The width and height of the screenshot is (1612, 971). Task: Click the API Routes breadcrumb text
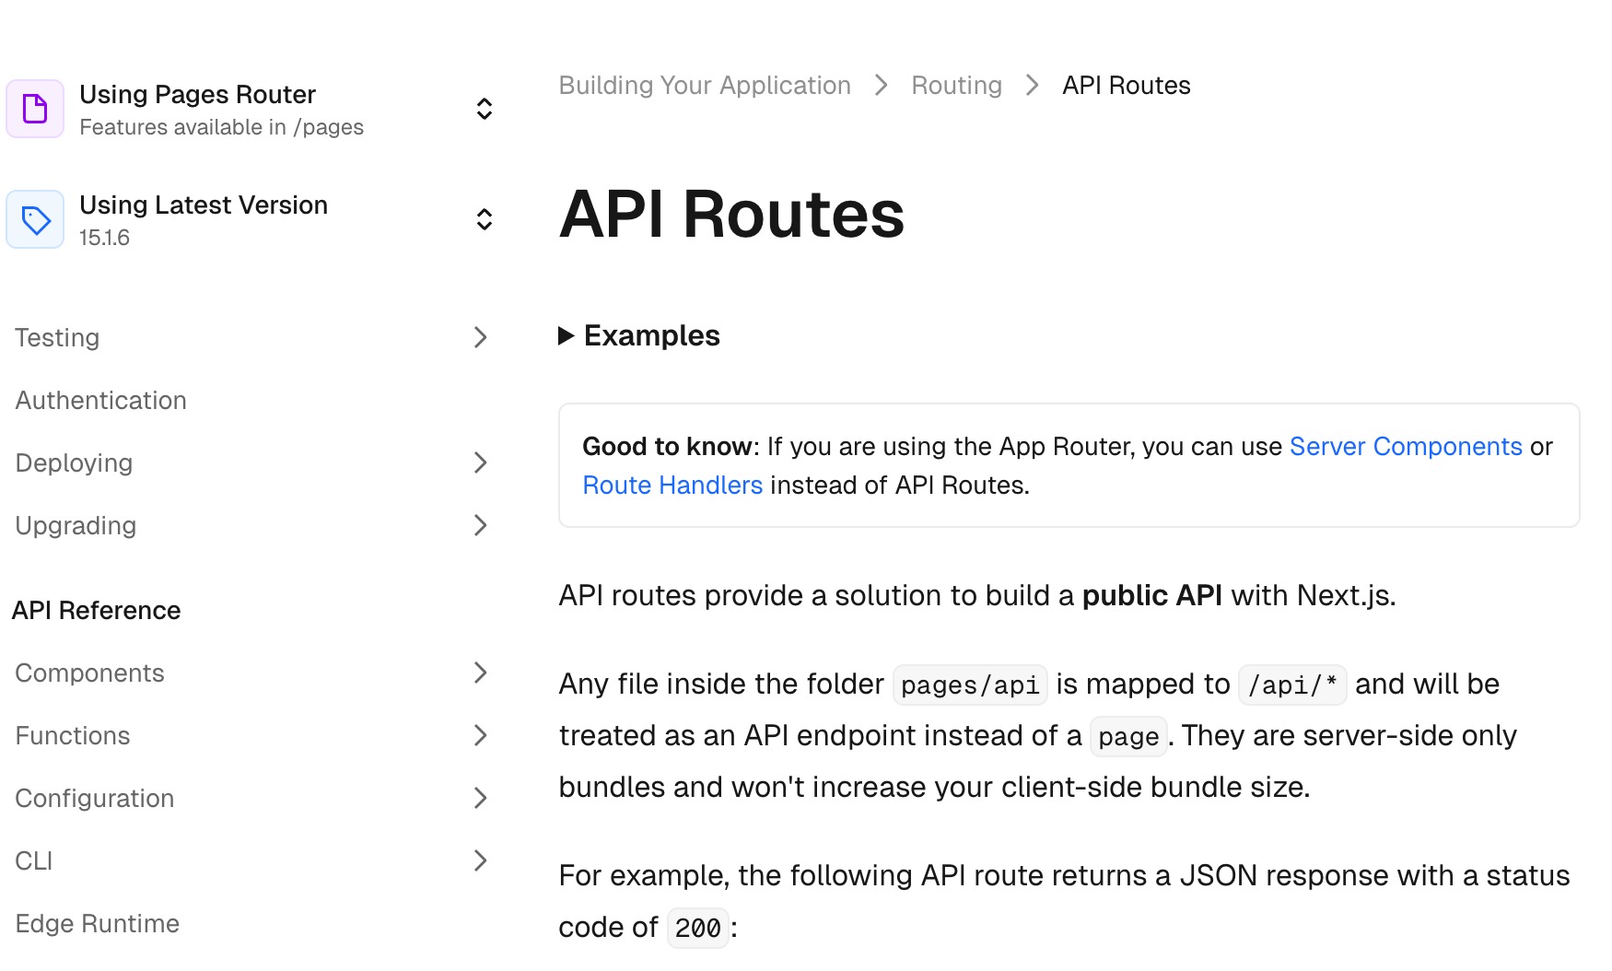point(1126,86)
